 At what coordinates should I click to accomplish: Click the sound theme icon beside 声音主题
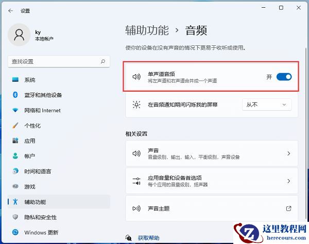(x=136, y=208)
